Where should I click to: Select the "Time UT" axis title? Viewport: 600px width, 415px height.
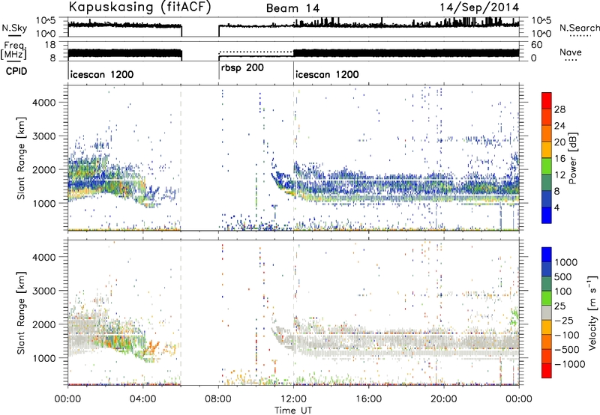(293, 410)
